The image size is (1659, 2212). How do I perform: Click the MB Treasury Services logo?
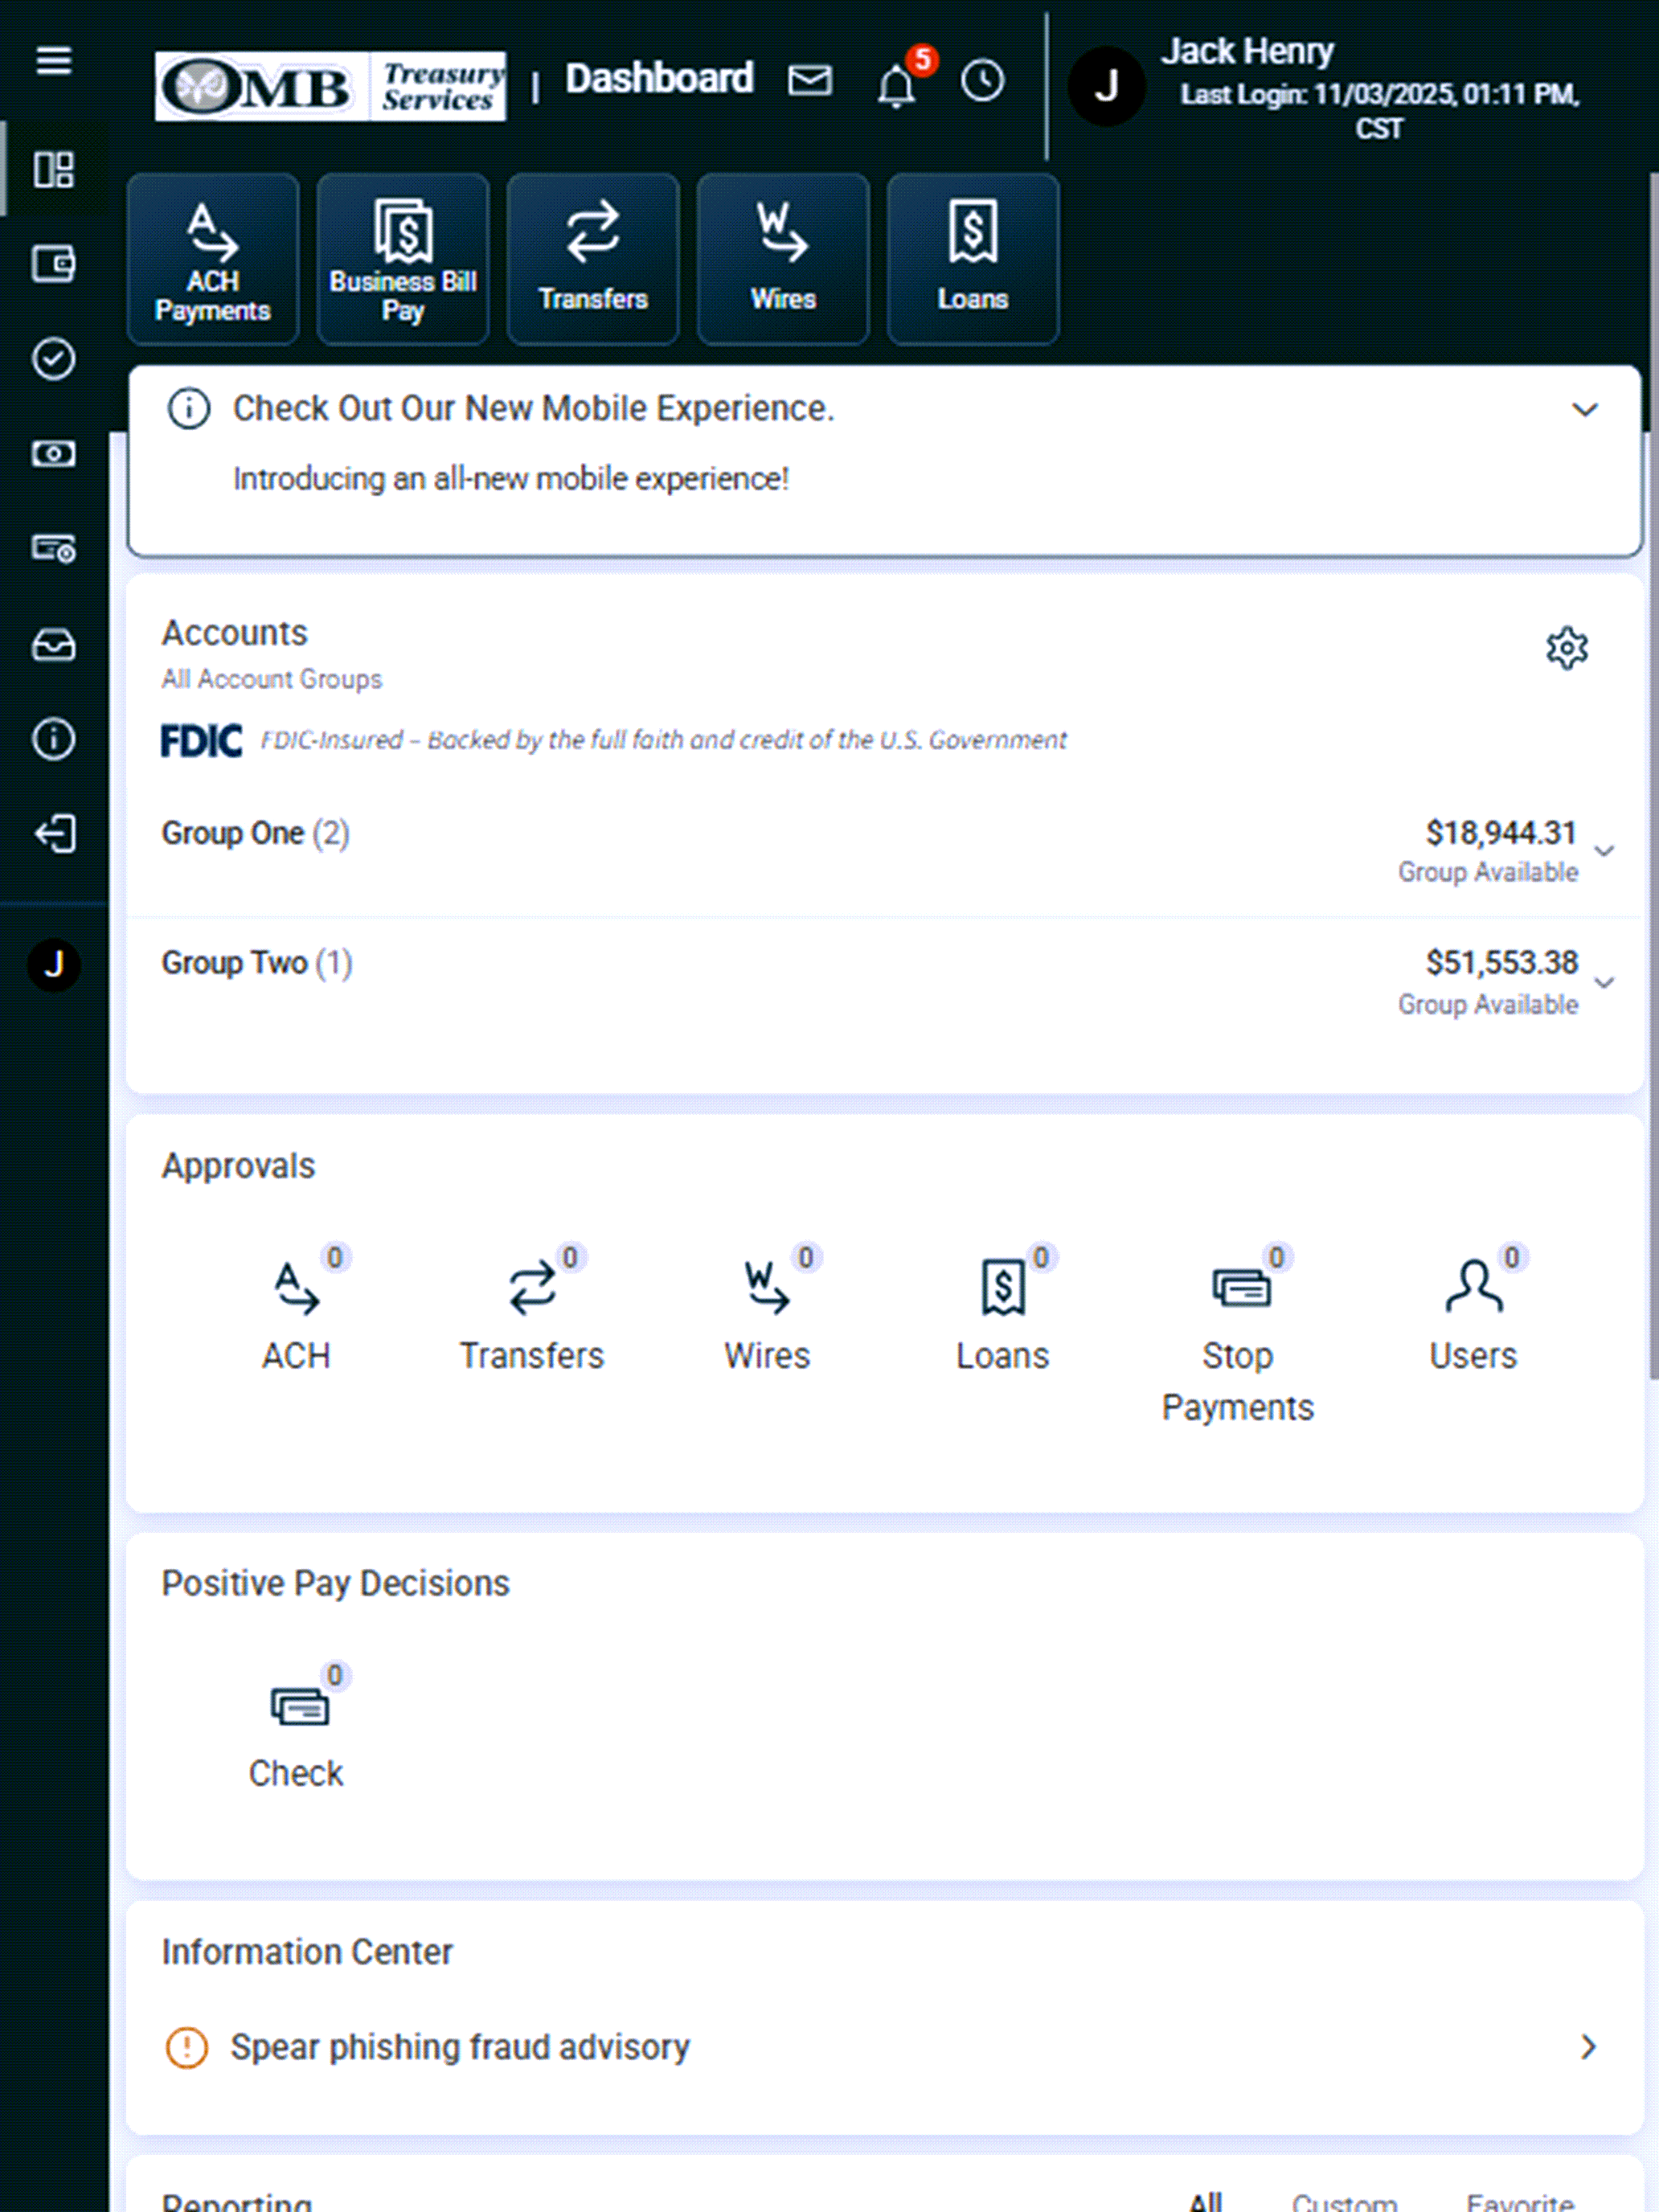330,86
